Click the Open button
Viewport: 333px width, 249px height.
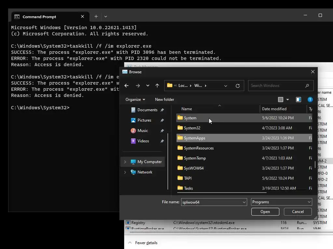(265, 211)
